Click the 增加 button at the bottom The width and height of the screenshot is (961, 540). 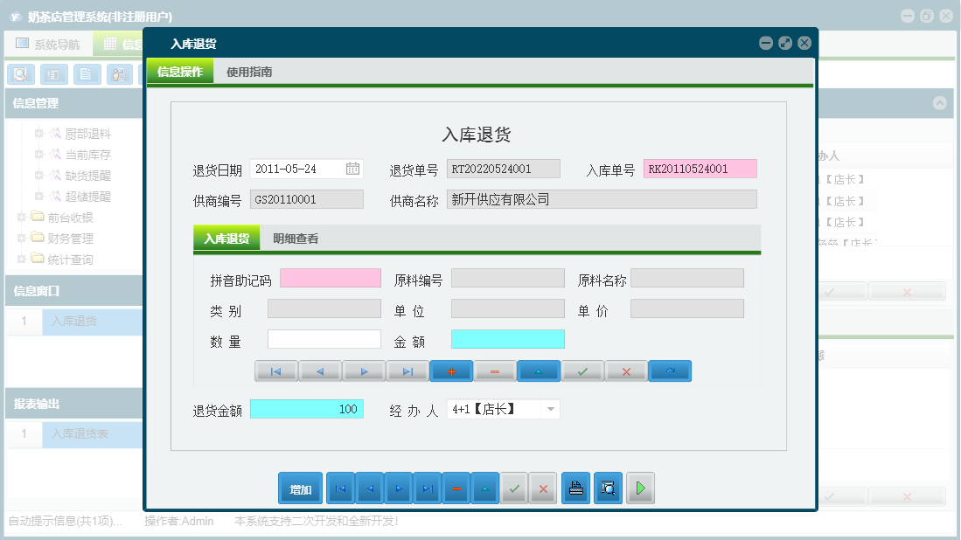pyautogui.click(x=300, y=488)
